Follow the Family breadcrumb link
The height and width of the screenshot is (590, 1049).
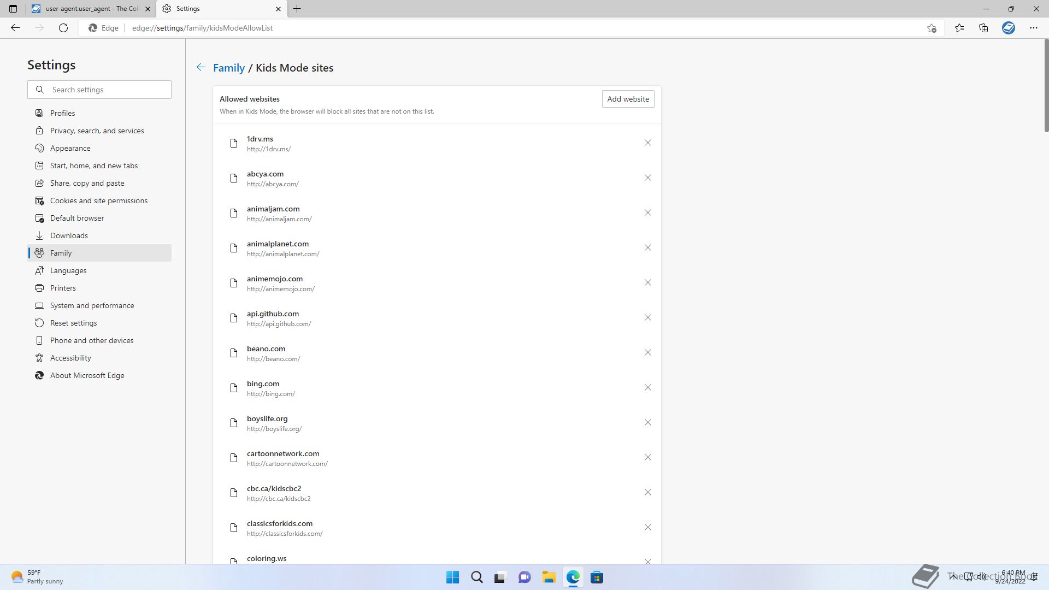tap(228, 68)
